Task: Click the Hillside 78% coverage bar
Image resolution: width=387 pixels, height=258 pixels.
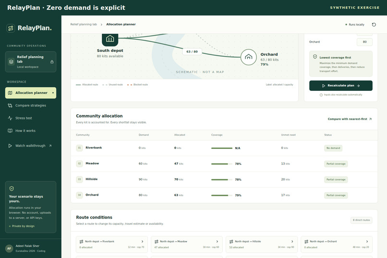Action: [x=222, y=180]
